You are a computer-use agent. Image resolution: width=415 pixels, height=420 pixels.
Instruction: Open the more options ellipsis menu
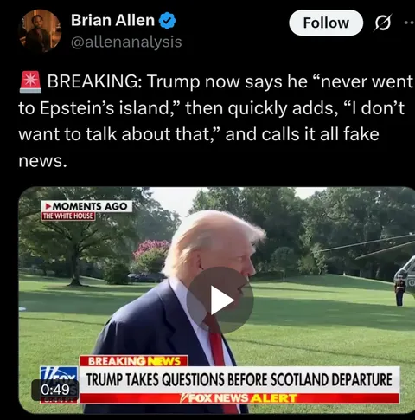(x=409, y=23)
